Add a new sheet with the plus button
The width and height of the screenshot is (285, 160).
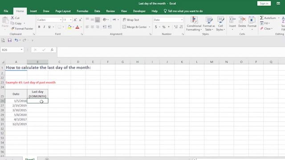coord(47,159)
